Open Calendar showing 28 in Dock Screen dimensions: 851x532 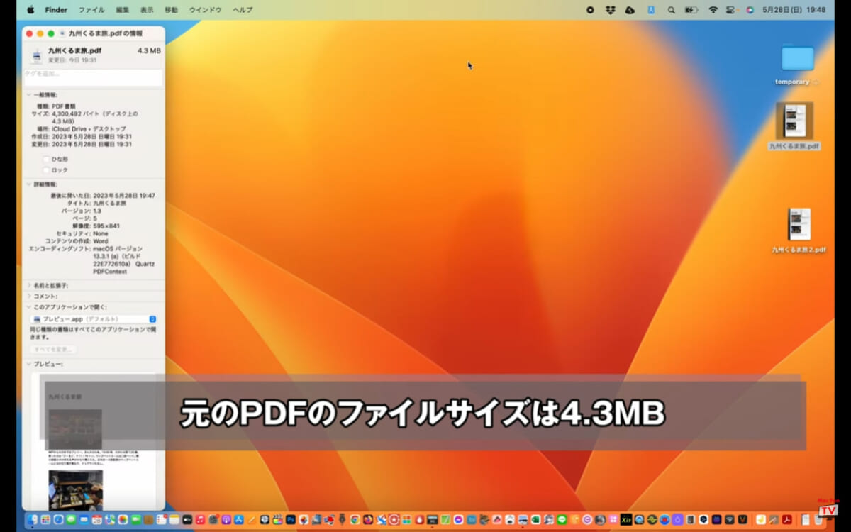(97, 520)
